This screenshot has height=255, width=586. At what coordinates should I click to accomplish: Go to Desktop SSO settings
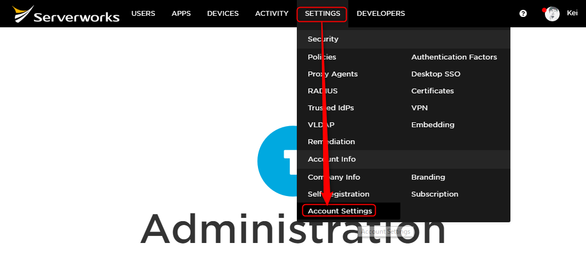[x=436, y=74]
